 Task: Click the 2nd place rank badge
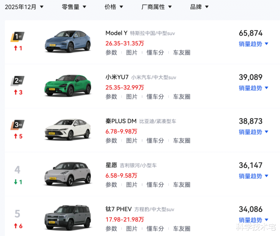(18, 81)
